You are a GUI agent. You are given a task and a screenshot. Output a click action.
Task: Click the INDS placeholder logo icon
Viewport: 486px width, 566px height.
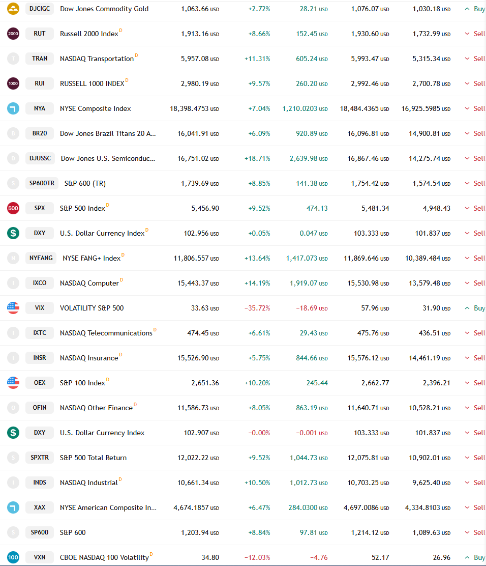(13, 482)
